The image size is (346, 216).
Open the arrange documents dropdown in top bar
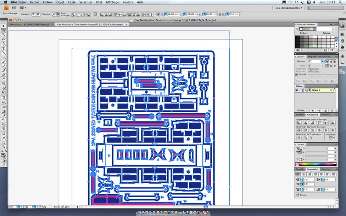23,8
